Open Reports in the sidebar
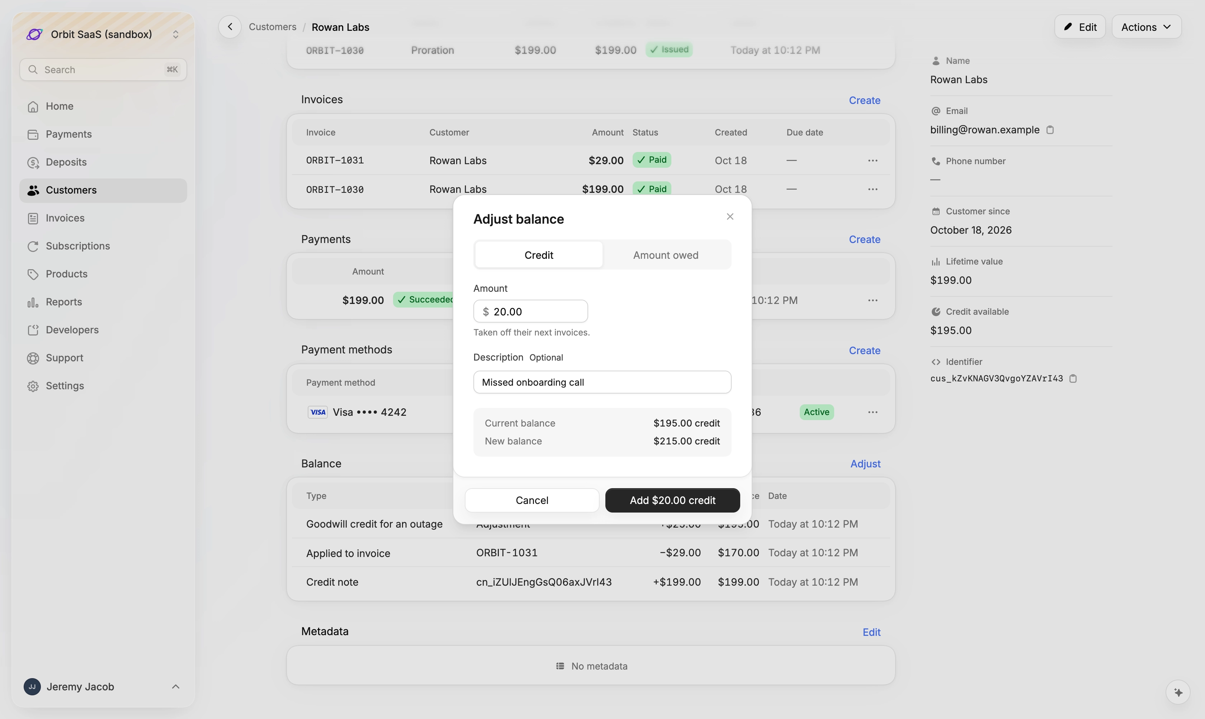 tap(103, 302)
